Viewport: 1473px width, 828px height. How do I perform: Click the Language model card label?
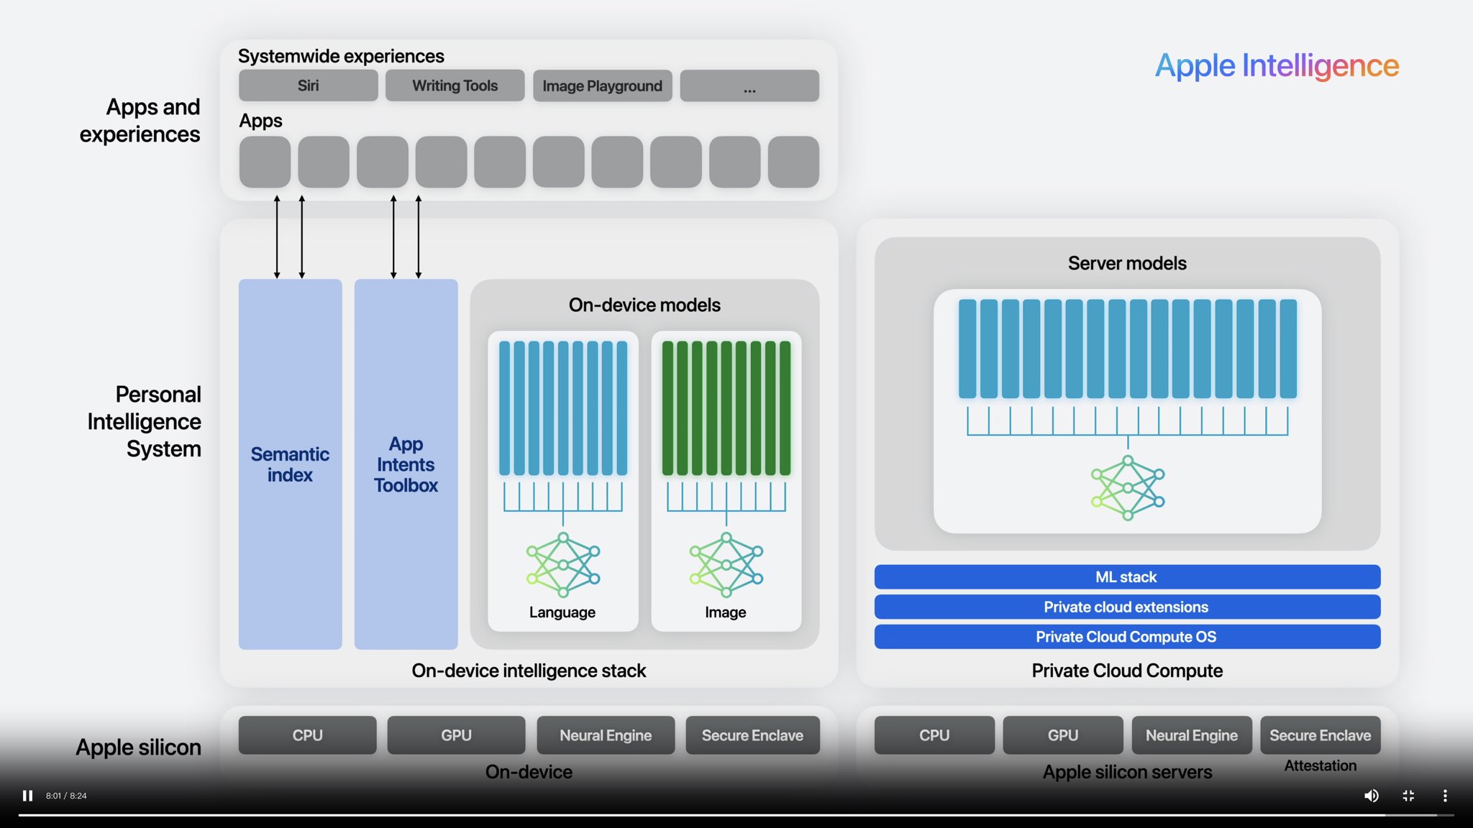pos(562,612)
